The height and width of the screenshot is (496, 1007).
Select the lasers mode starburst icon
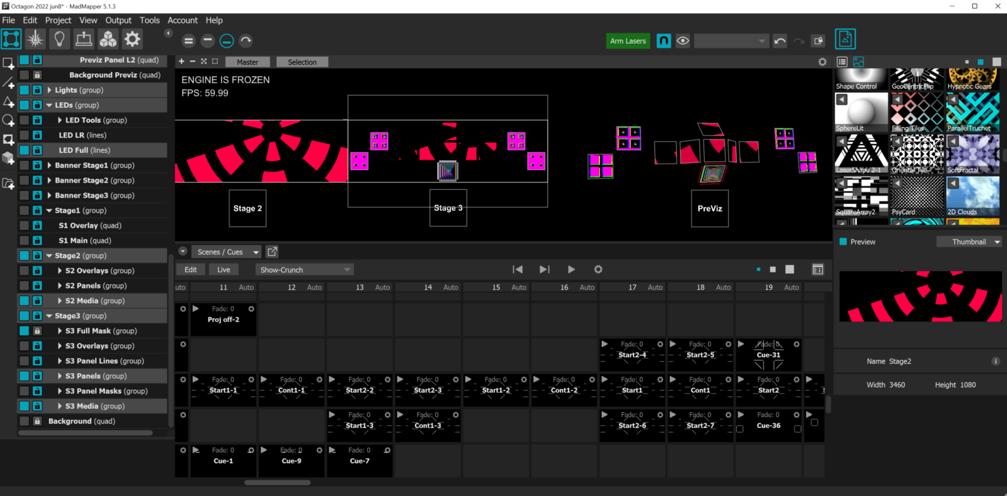pyautogui.click(x=35, y=39)
